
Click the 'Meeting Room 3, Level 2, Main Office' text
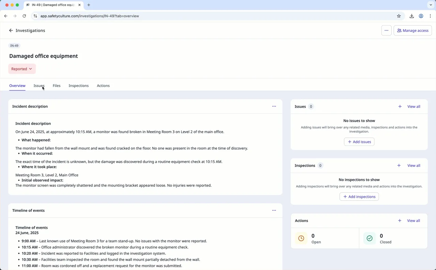tap(47, 175)
